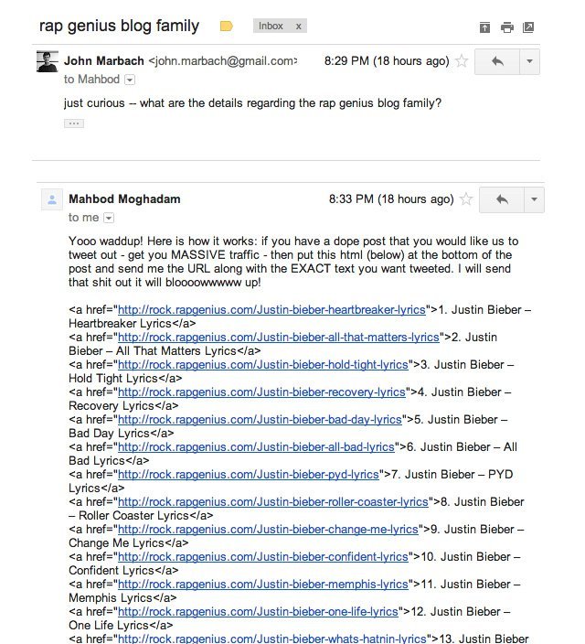
Task: Click the Inbox label tag
Action: [271, 27]
